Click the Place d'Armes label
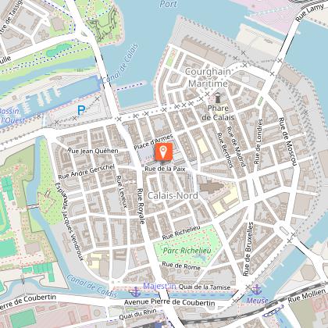The image size is (328, 328). pos(153,142)
